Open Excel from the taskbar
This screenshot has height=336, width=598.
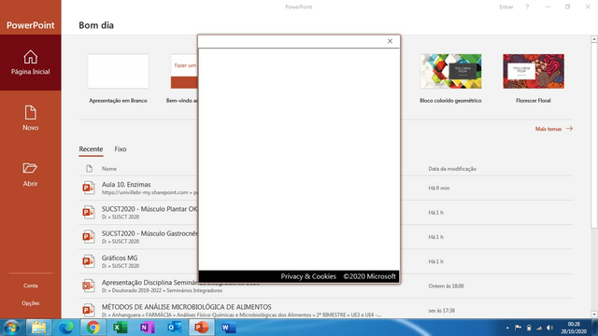[121, 328]
